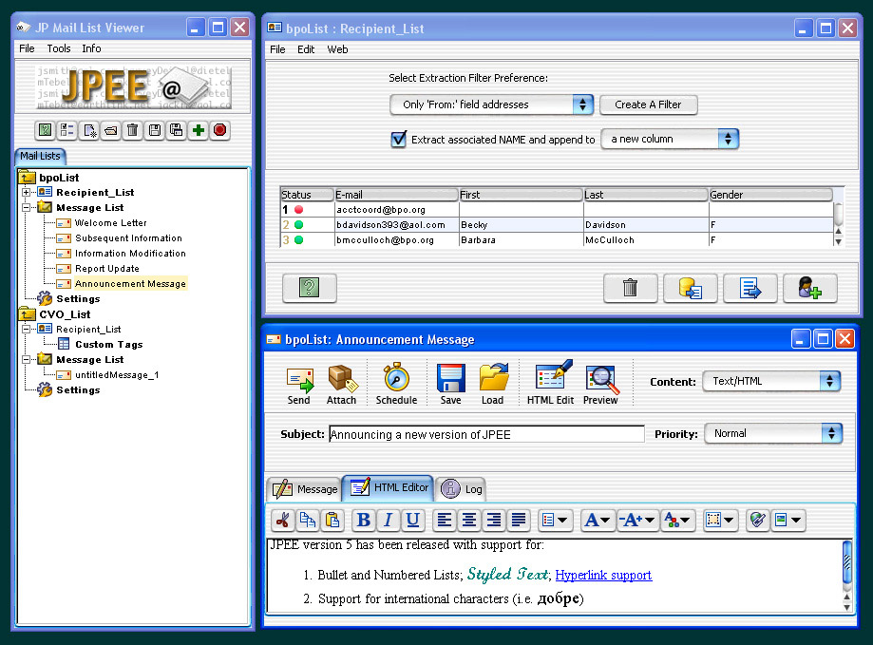Click the red stop icon
873x645 pixels.
tap(220, 131)
